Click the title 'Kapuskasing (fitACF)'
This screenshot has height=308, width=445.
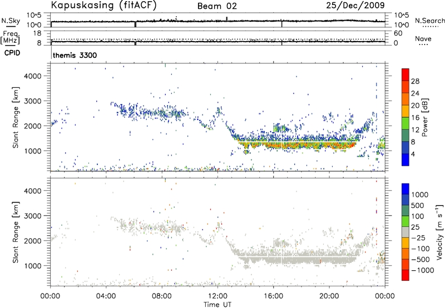pos(103,5)
